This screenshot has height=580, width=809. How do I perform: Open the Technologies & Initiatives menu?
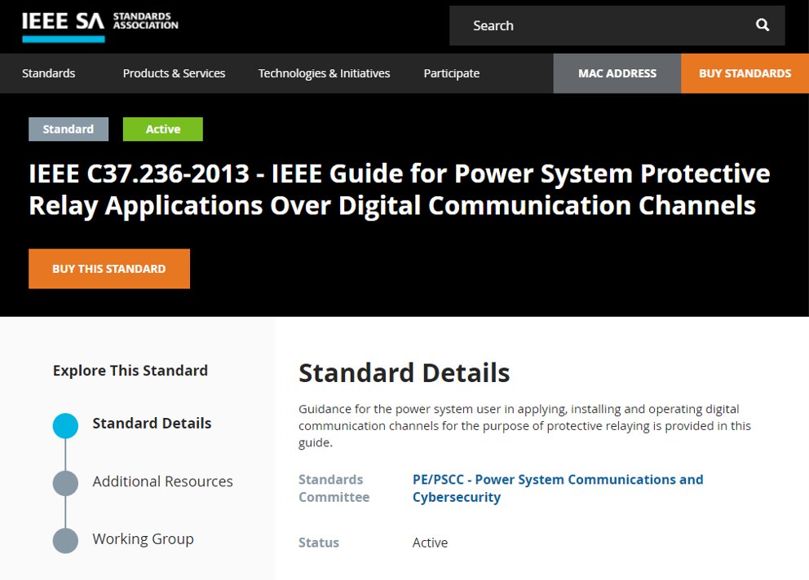click(x=324, y=73)
